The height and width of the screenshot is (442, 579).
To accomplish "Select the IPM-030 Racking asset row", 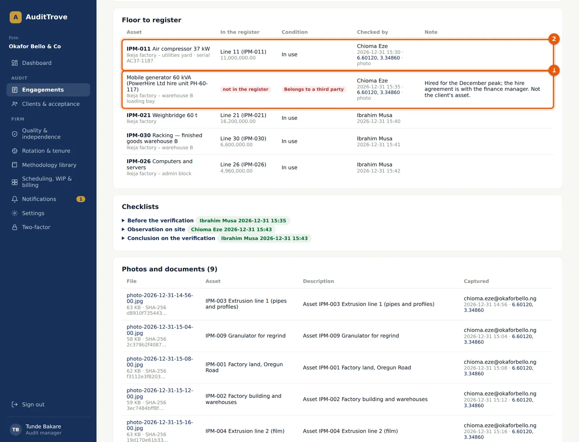I will (338, 141).
